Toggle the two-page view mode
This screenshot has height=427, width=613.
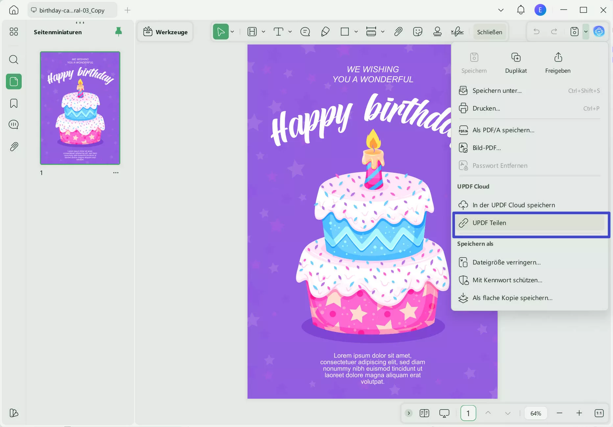pyautogui.click(x=424, y=413)
